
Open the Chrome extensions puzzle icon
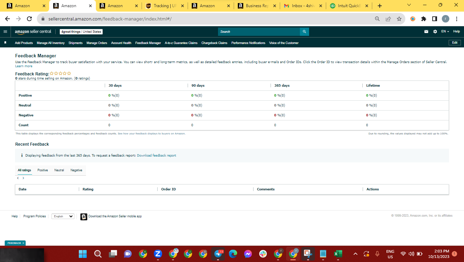point(424,19)
